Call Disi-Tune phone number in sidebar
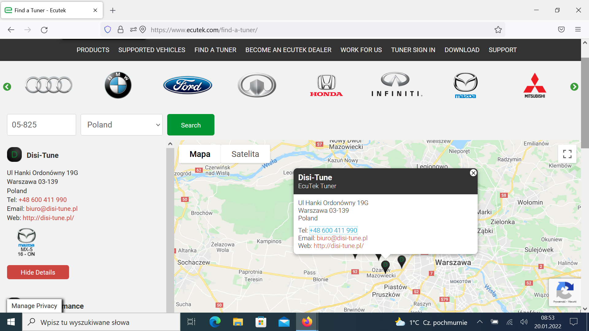Image resolution: width=589 pixels, height=331 pixels. point(43,200)
